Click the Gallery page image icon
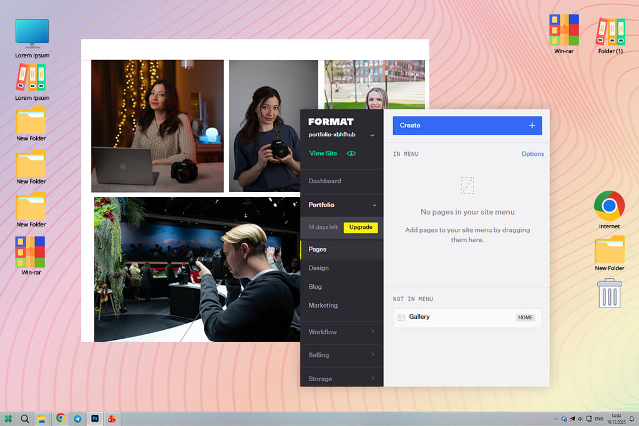 click(x=401, y=317)
